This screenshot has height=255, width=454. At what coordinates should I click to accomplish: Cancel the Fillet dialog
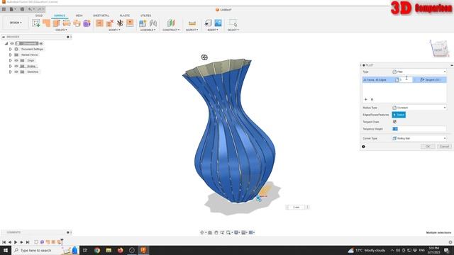click(444, 147)
